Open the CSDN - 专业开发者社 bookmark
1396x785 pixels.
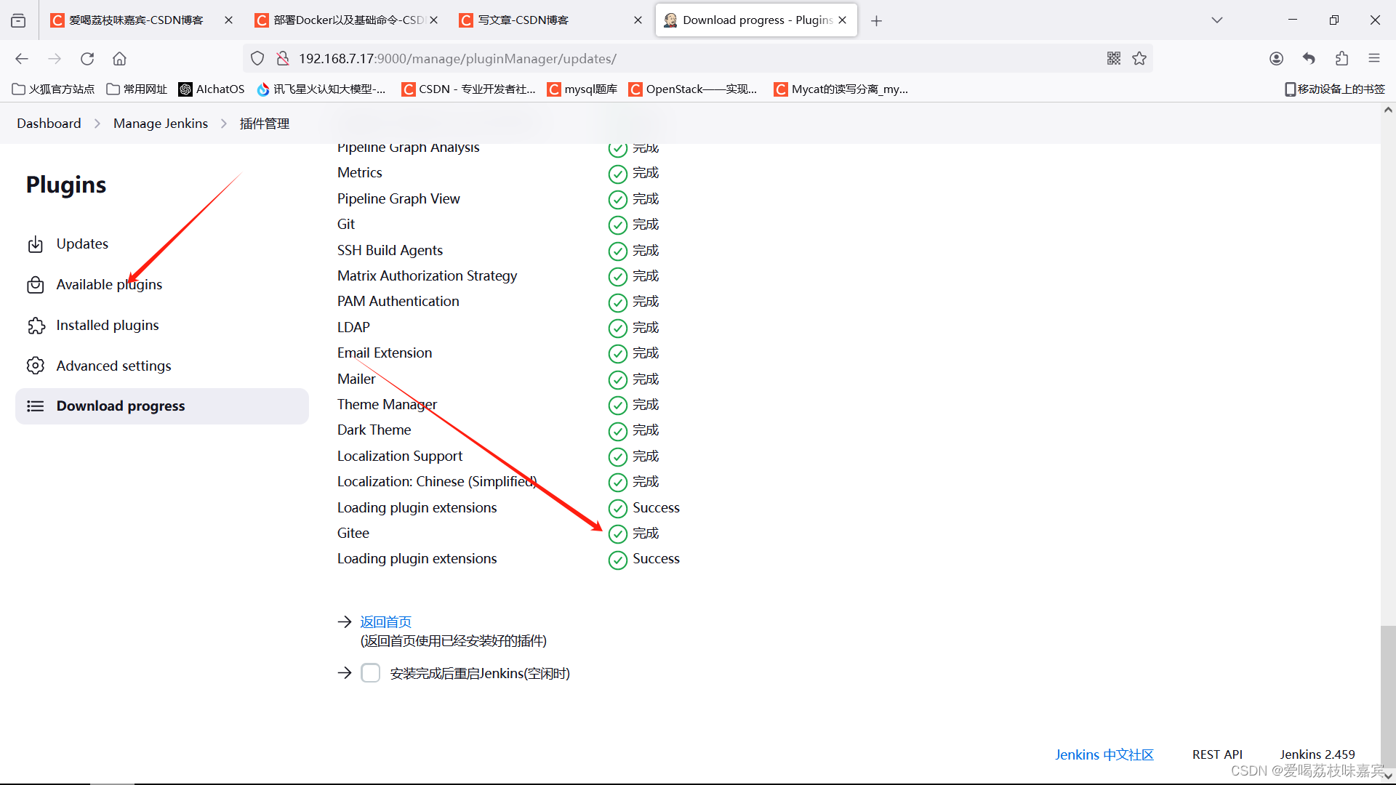(469, 89)
